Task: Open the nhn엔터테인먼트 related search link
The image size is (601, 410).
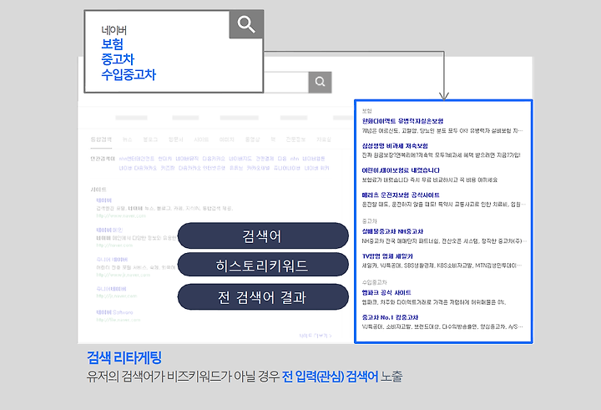Action: 136,159
